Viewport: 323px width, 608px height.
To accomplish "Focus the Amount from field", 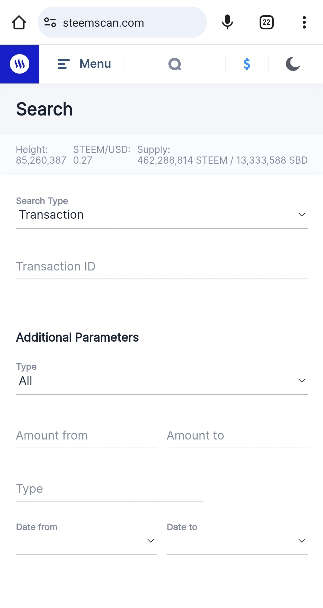I will (x=86, y=436).
